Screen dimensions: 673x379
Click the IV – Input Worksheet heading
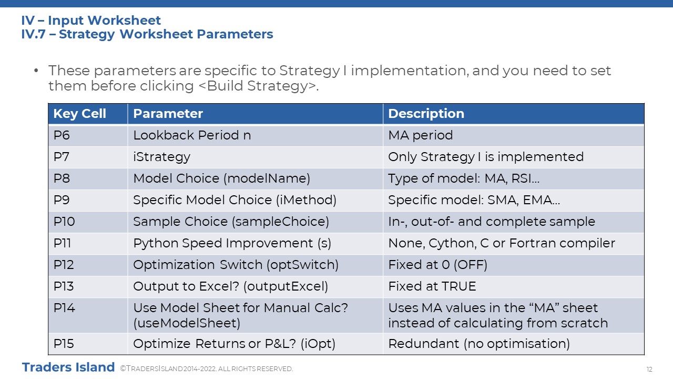(91, 21)
